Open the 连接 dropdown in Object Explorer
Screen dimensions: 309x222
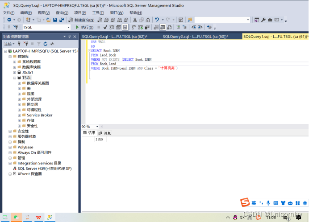(x=9, y=44)
